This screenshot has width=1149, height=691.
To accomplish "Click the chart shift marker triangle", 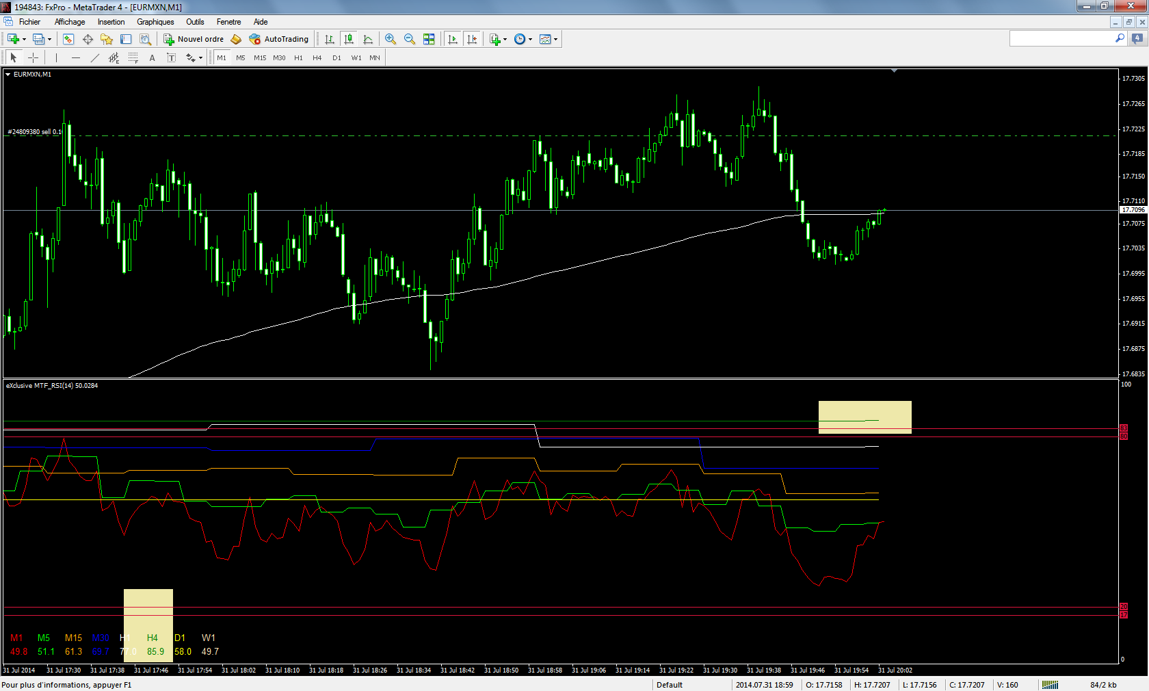I will point(894,70).
